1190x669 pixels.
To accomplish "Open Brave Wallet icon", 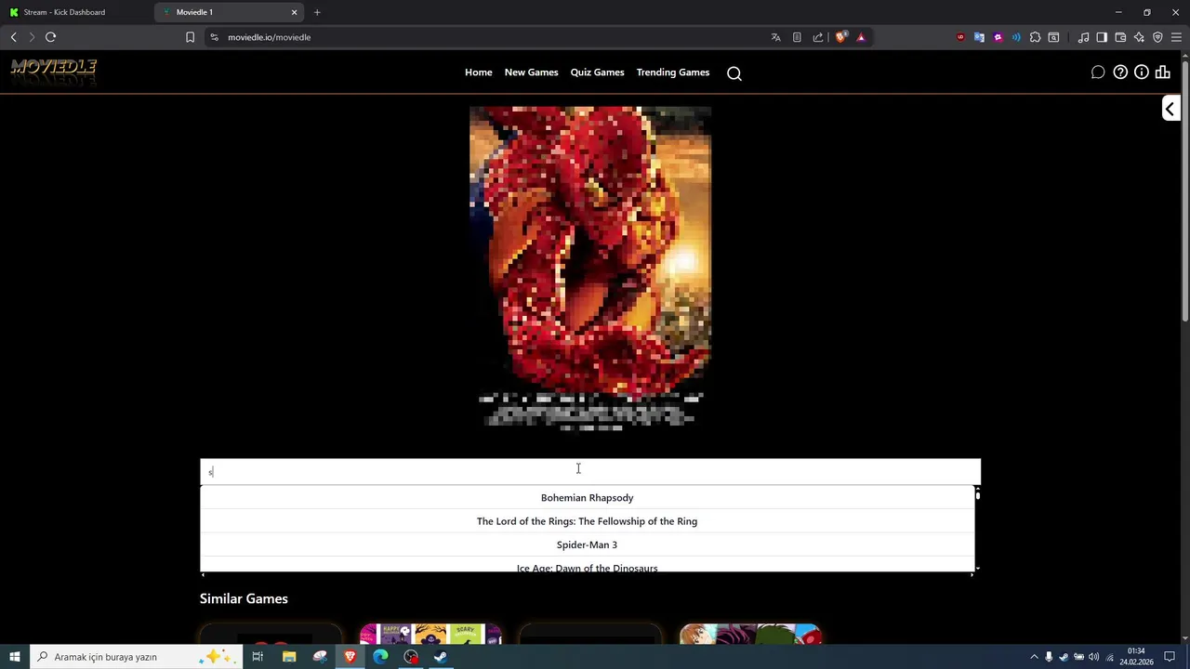I will pyautogui.click(x=1120, y=37).
